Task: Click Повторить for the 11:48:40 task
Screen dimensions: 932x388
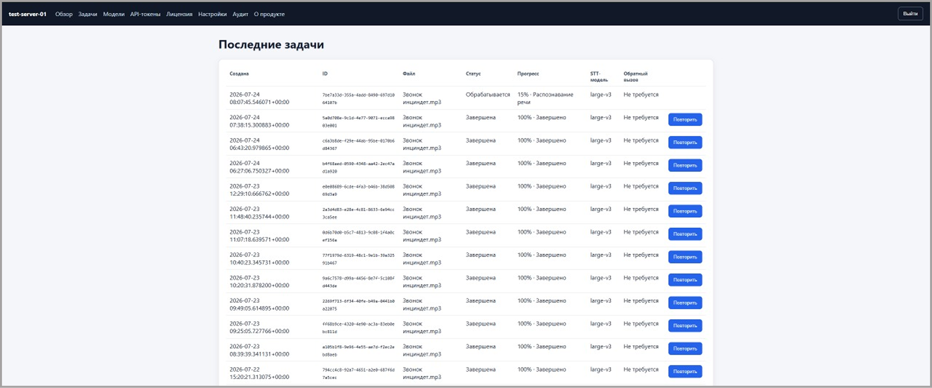Action: pos(685,211)
